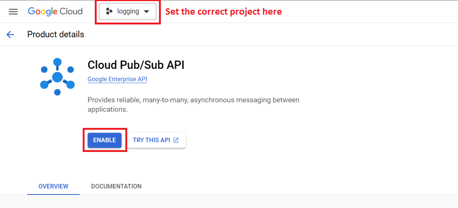This screenshot has width=458, height=208.
Task: Go back using the left arrow
Action: pos(10,35)
